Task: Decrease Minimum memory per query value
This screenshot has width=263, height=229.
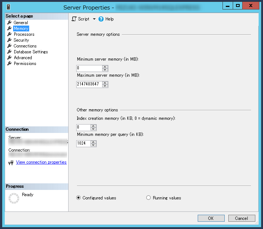Action: click(x=93, y=145)
